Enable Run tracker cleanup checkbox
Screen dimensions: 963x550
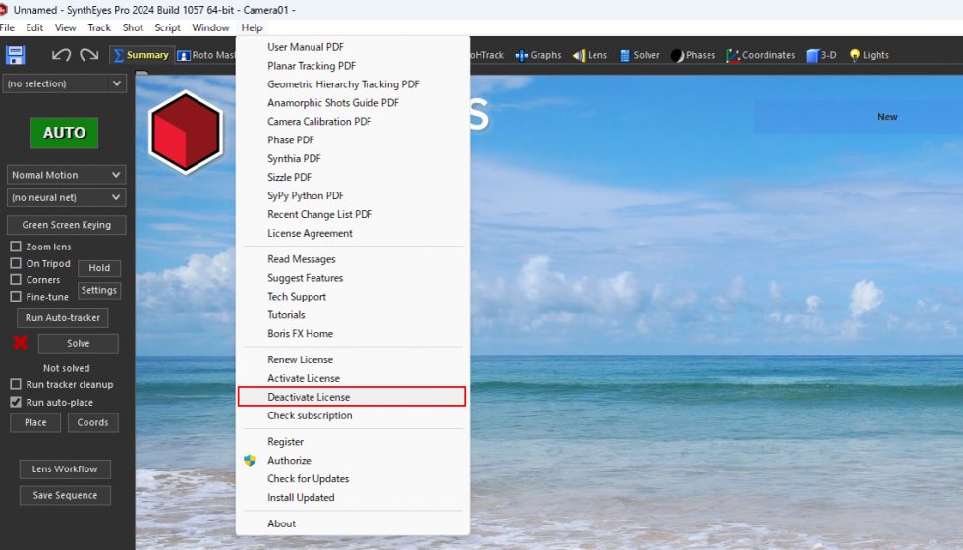click(x=16, y=384)
